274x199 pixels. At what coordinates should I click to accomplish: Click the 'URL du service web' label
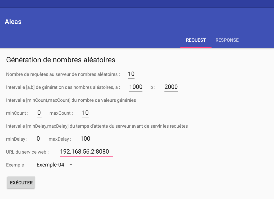point(28,152)
